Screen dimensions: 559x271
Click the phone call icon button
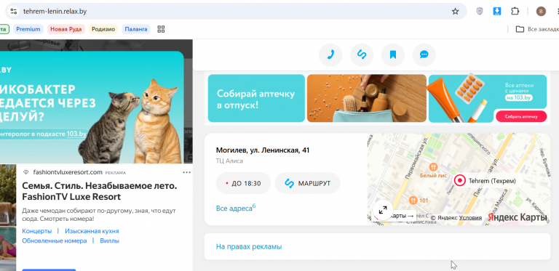330,54
